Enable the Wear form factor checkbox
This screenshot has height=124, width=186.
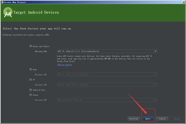tap(31, 69)
